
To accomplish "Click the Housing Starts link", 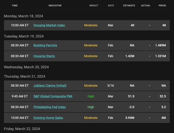I will click(44, 56).
